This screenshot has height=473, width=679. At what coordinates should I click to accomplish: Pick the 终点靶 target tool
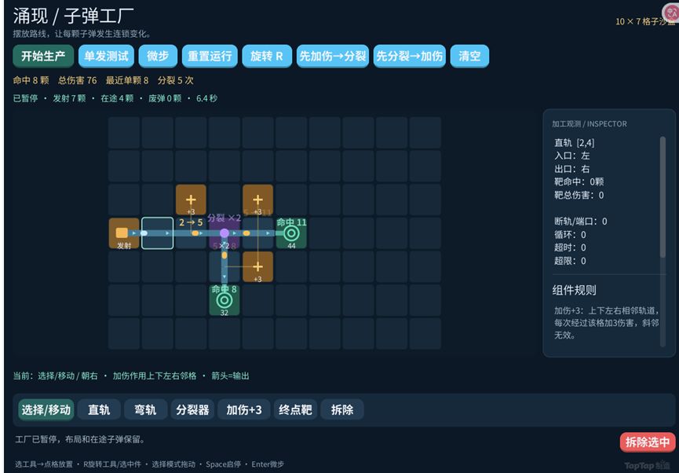[x=295, y=409]
